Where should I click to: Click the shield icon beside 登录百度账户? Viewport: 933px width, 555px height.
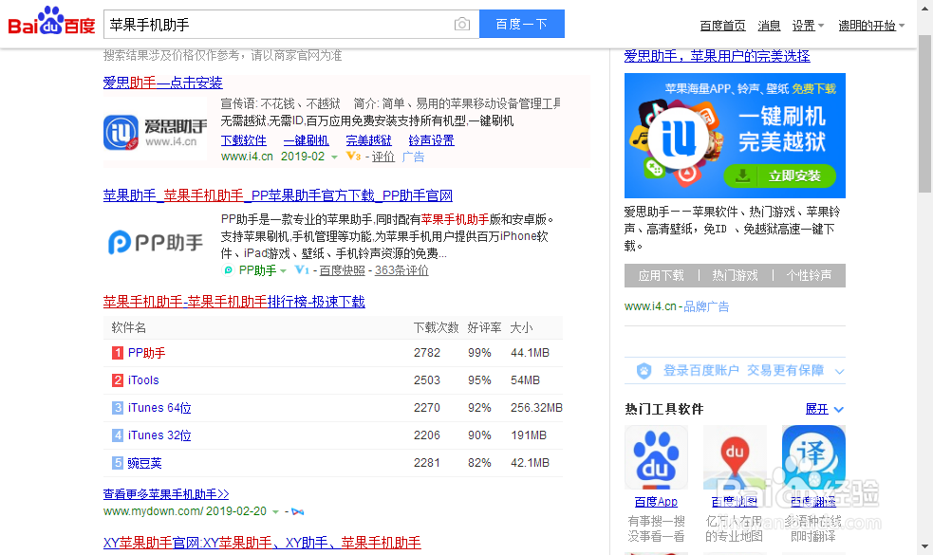click(644, 371)
